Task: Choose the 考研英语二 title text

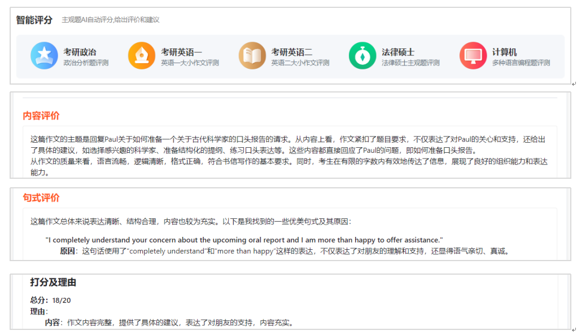Action: [292, 52]
